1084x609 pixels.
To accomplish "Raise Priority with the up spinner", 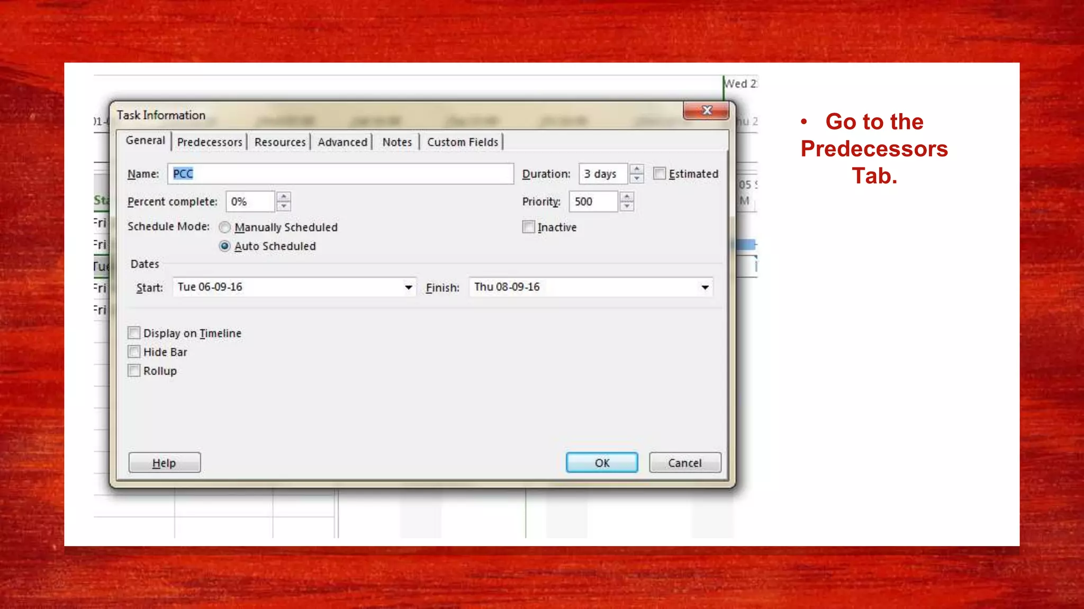I will 627,197.
